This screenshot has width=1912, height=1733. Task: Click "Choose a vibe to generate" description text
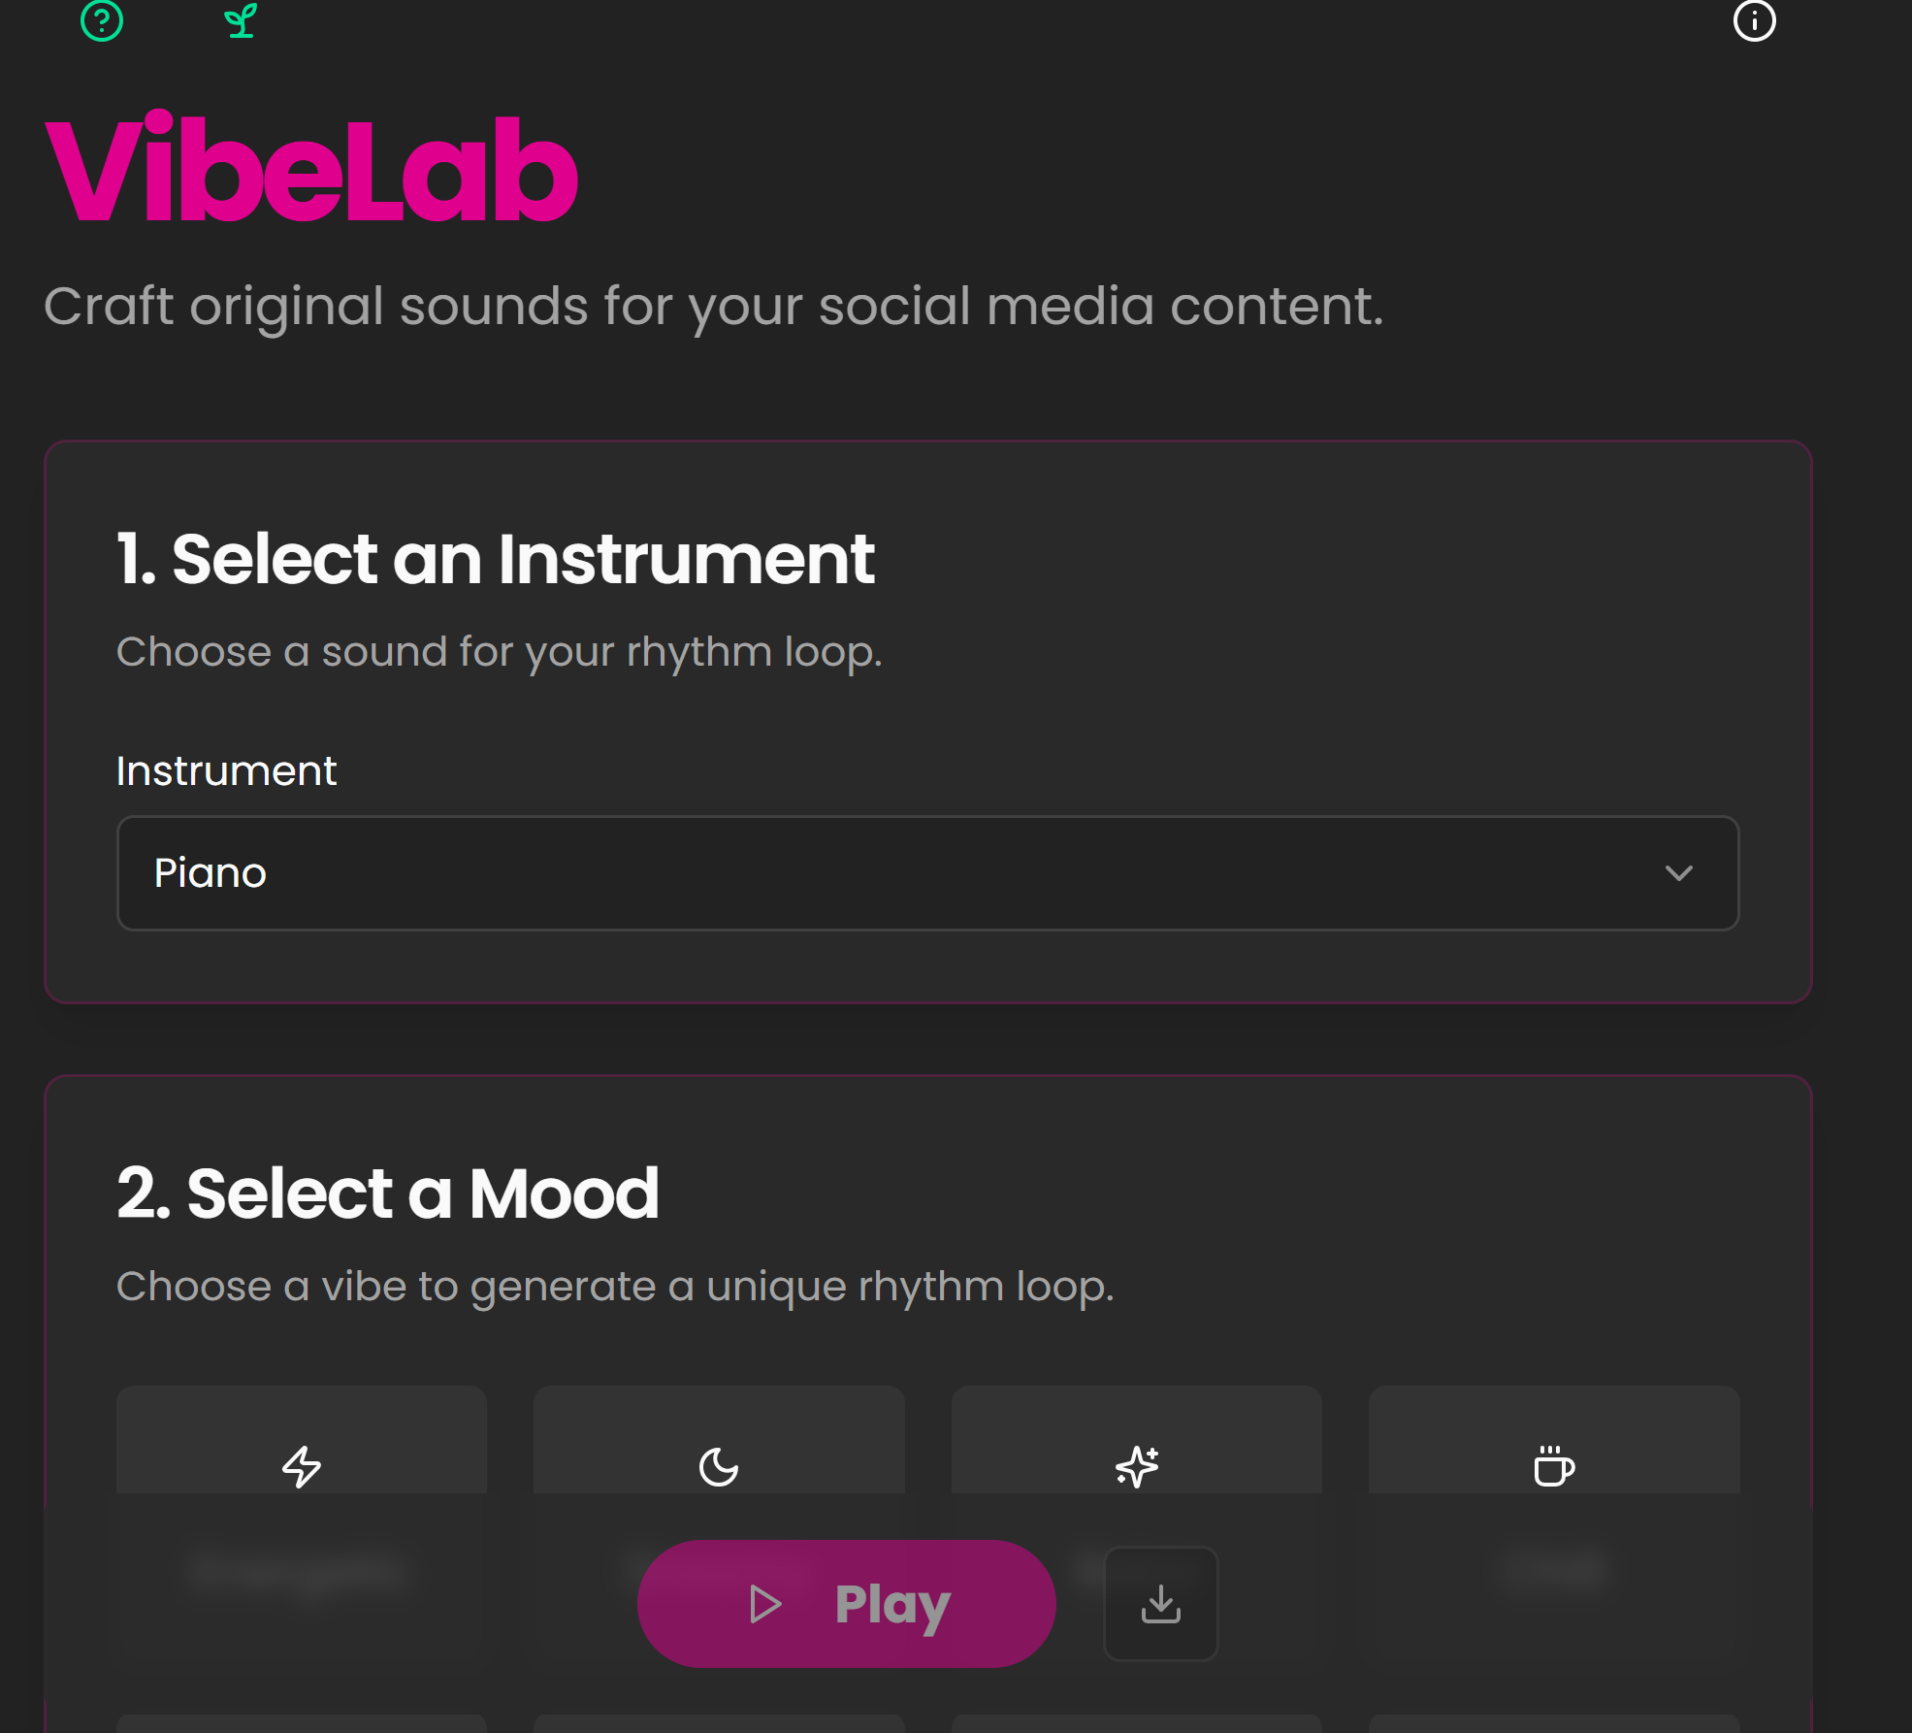615,1287
